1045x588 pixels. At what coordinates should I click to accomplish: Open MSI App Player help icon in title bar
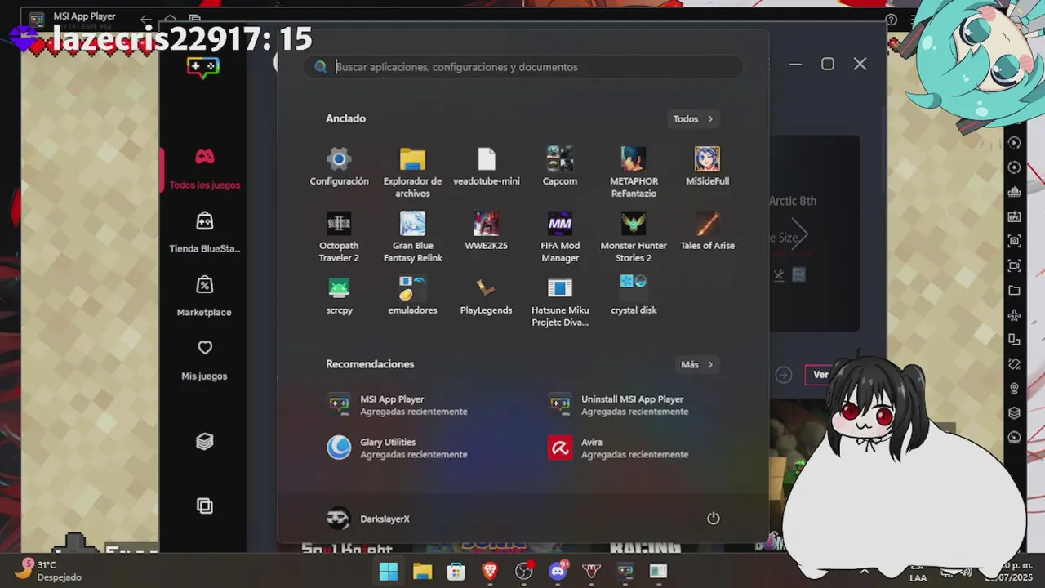[892, 20]
